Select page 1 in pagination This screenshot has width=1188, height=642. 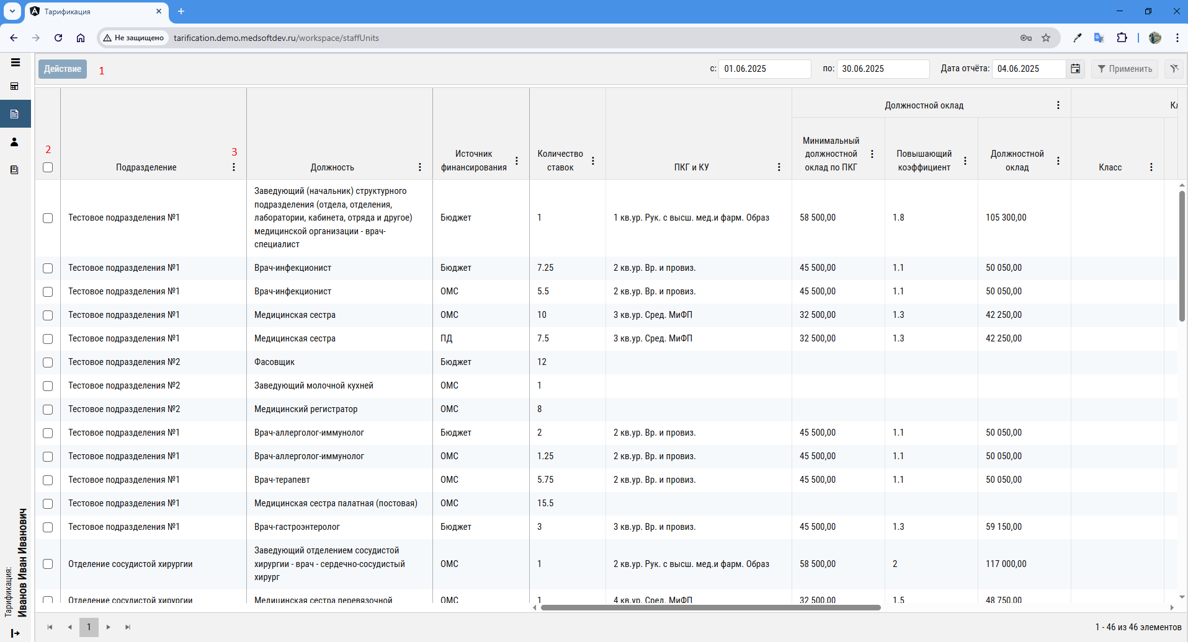89,627
